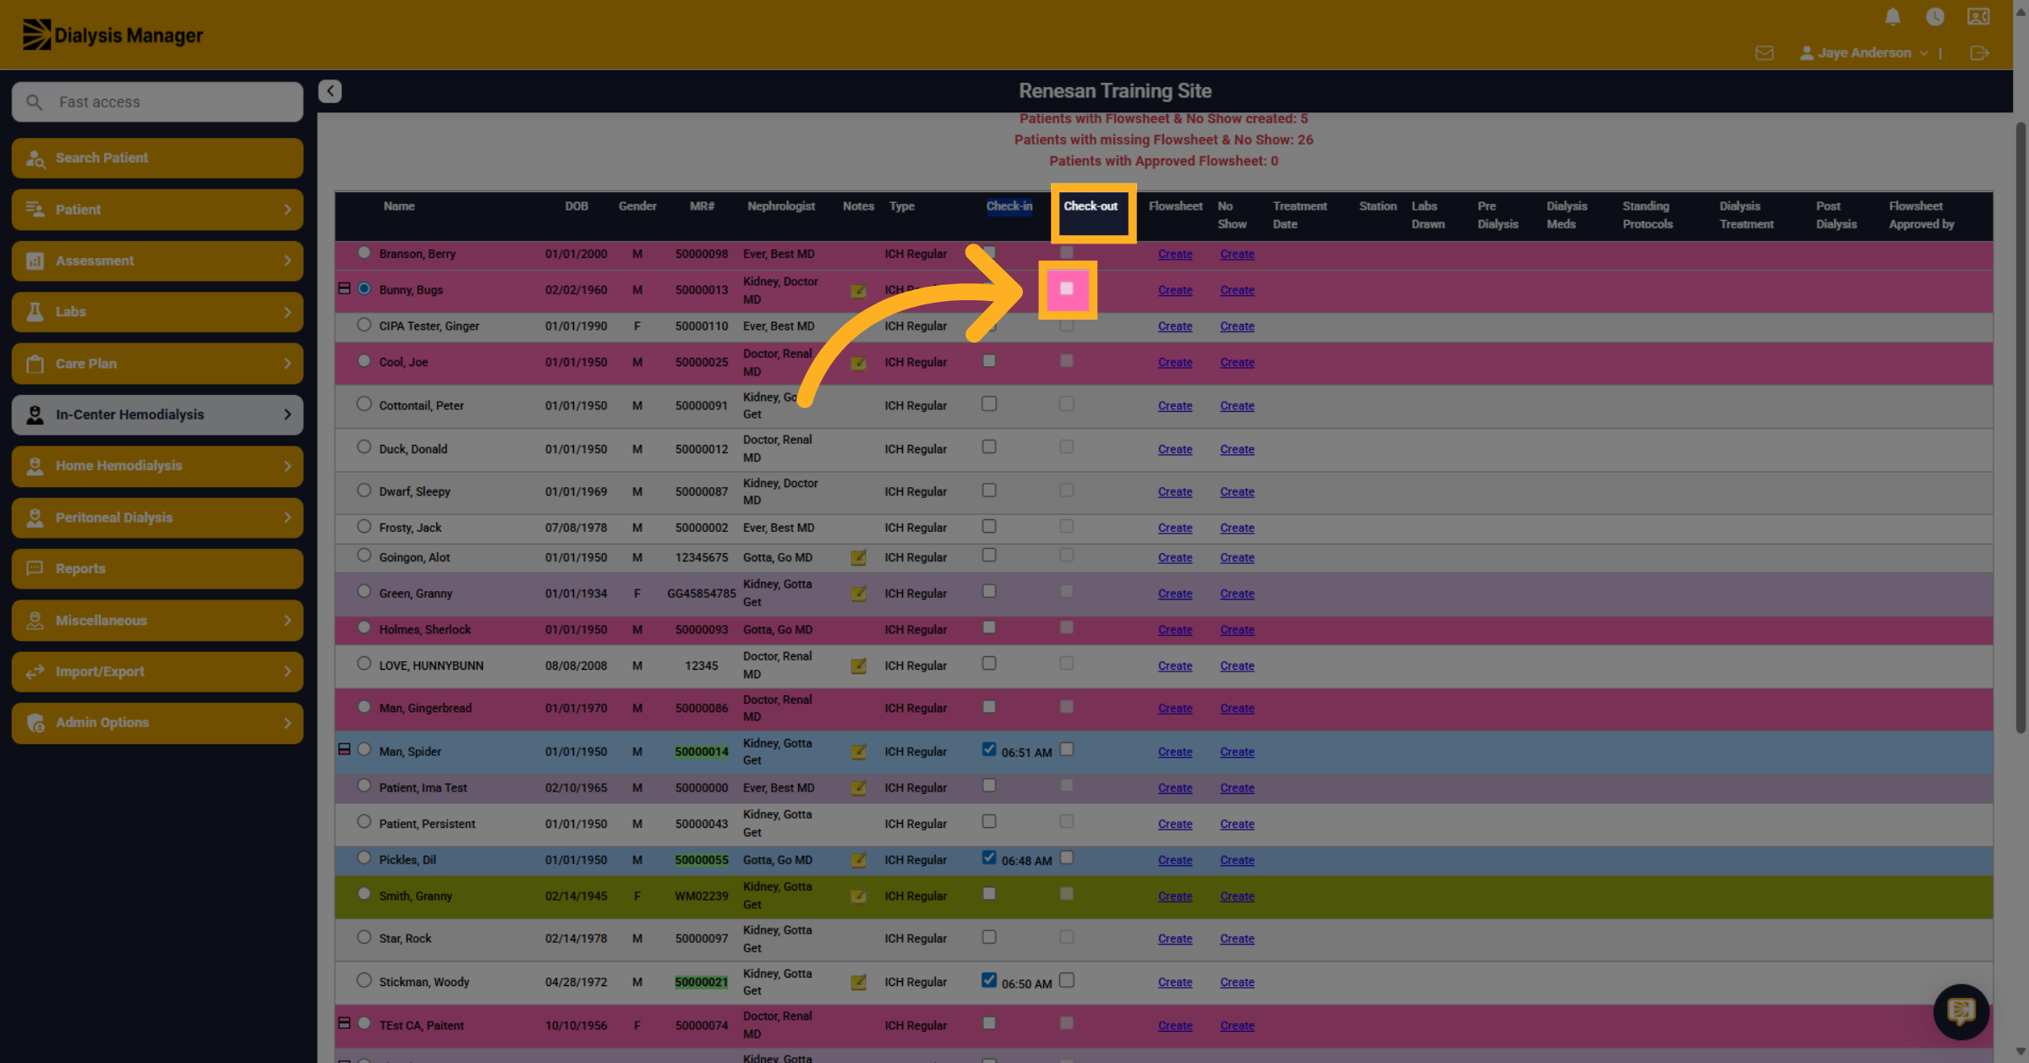The image size is (2029, 1063).
Task: Click the Flowsheet Create link for Frosty, Jack
Action: (1175, 528)
